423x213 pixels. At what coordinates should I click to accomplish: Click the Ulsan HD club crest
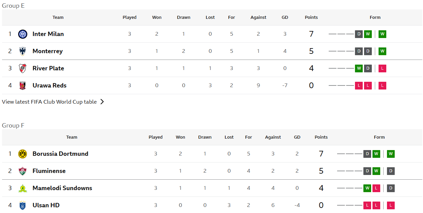(x=23, y=205)
